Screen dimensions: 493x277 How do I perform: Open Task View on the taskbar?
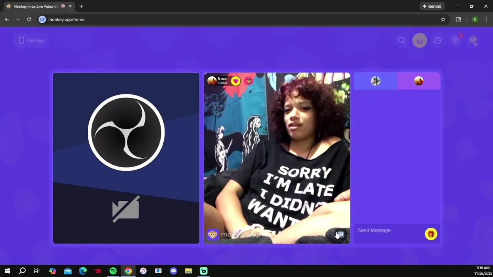coord(37,271)
